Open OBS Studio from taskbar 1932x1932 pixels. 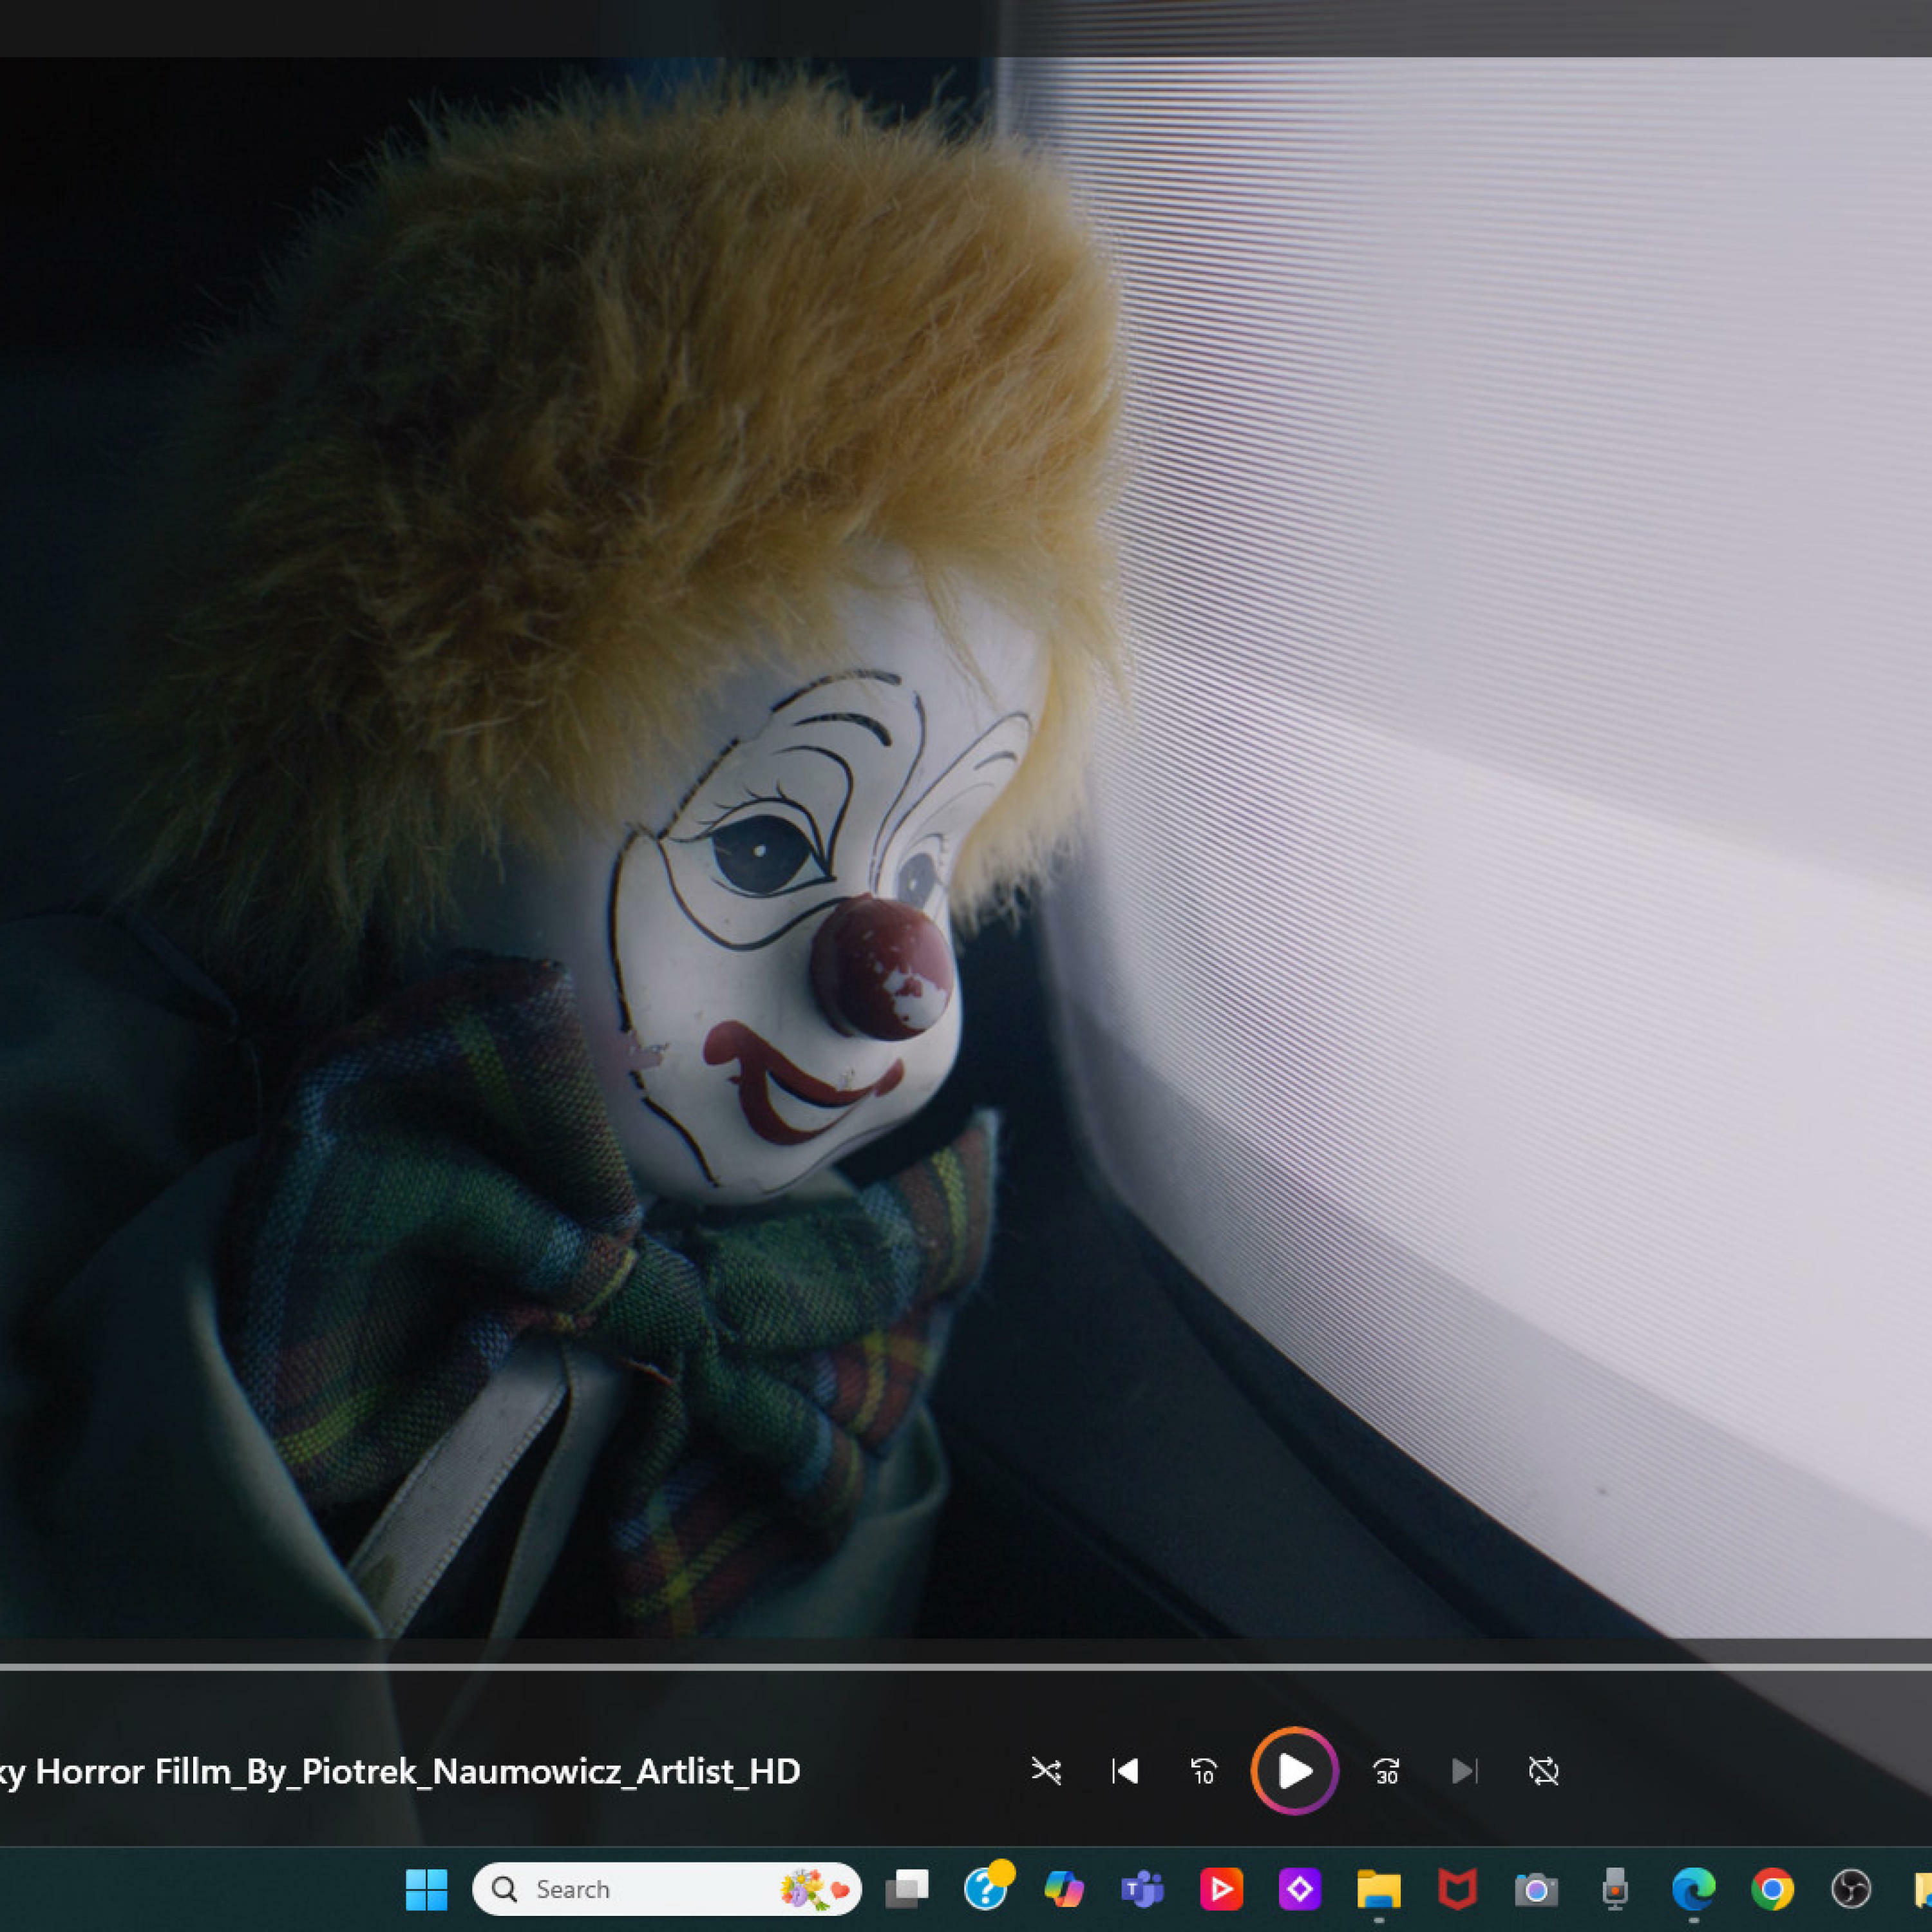(x=1851, y=1889)
